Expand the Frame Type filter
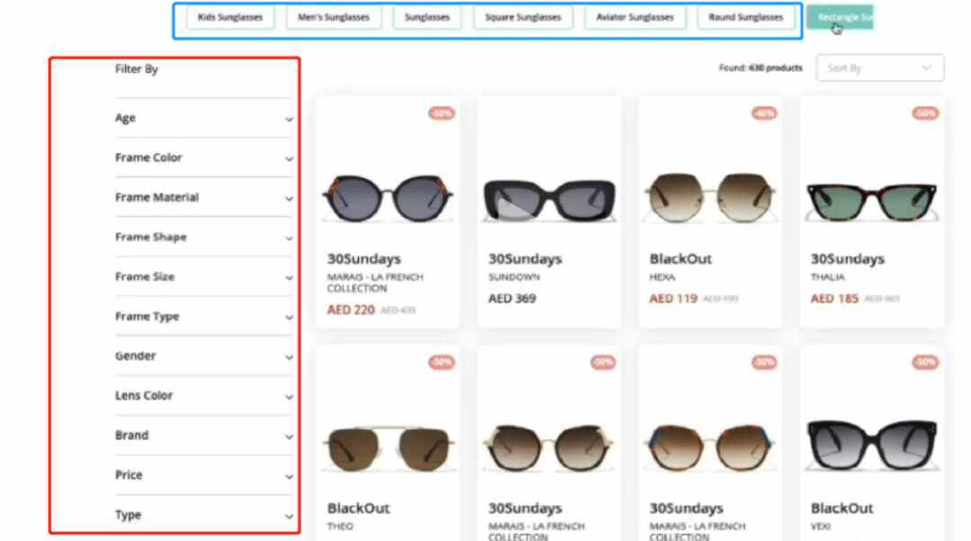 [204, 316]
